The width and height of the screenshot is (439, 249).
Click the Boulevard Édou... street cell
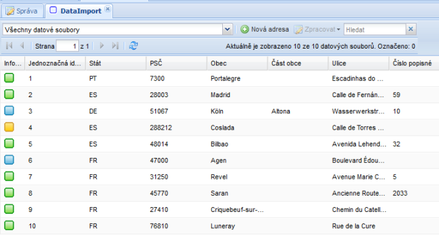tap(358, 161)
